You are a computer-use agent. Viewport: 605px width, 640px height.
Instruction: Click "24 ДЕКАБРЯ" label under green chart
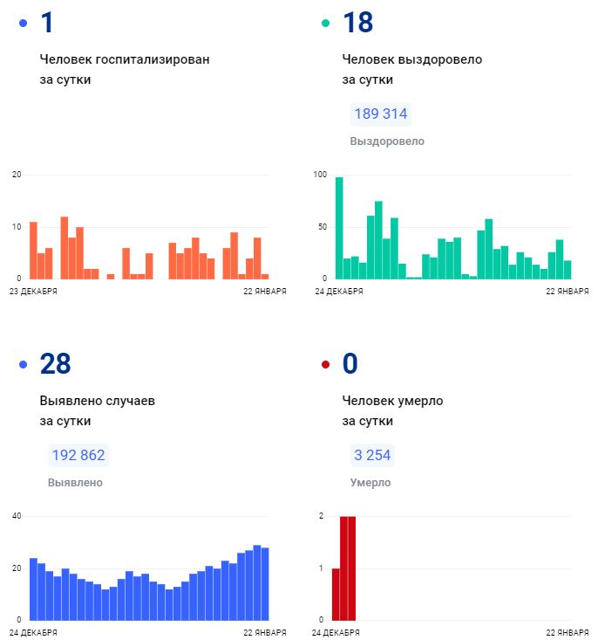coord(339,292)
